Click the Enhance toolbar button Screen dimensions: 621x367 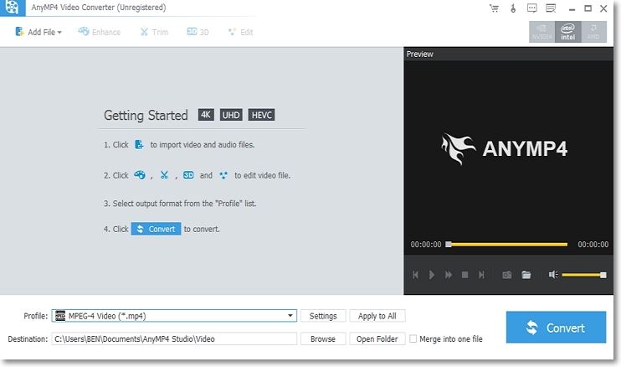tap(100, 32)
